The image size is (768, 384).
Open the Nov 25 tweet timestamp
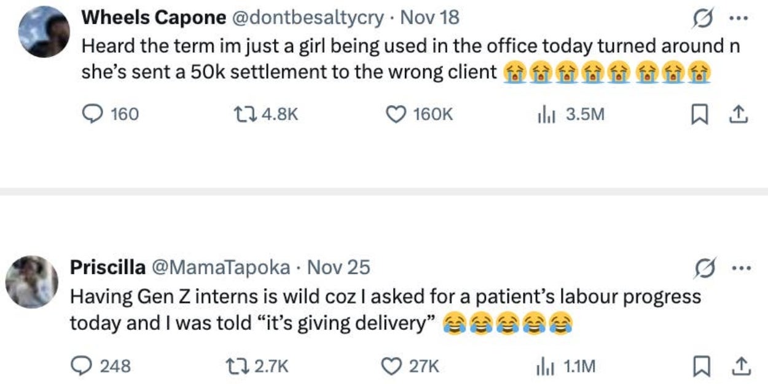pos(338,267)
